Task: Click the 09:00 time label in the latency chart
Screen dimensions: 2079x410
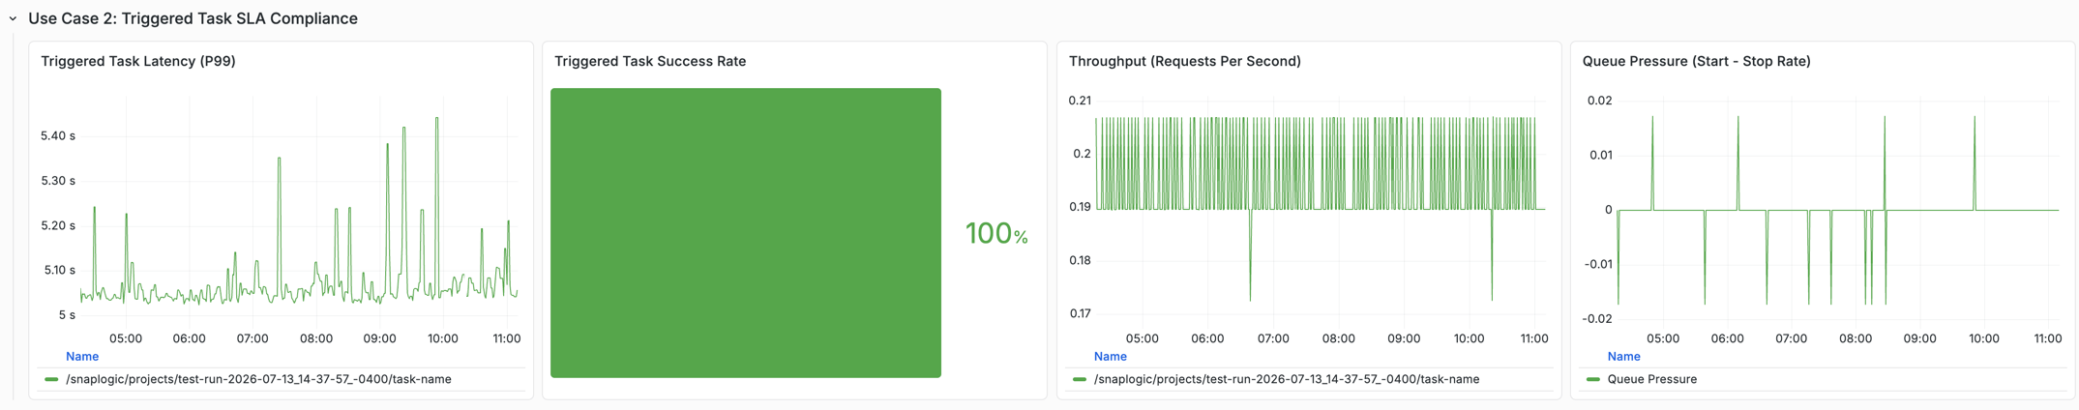Action: click(x=379, y=338)
